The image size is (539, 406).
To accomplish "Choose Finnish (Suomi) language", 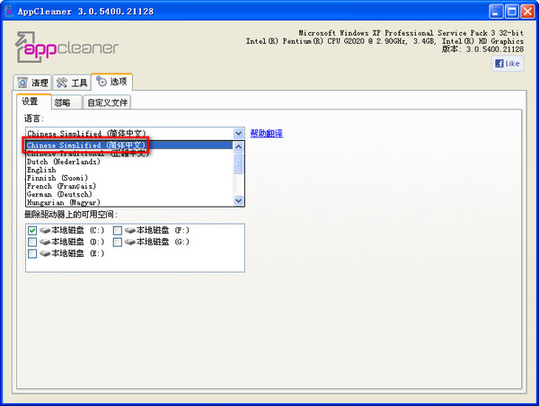I will click(129, 178).
